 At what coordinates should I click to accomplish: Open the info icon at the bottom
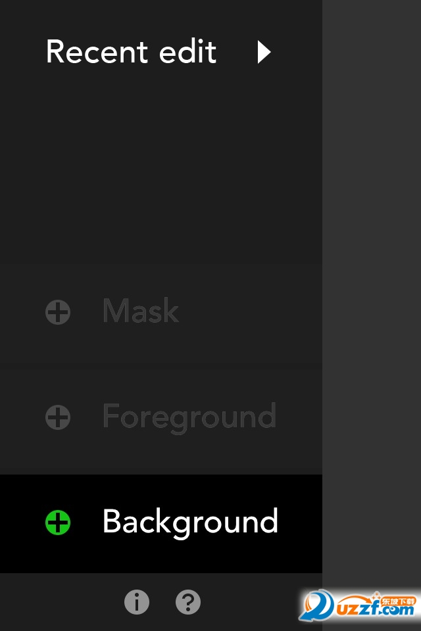(137, 602)
